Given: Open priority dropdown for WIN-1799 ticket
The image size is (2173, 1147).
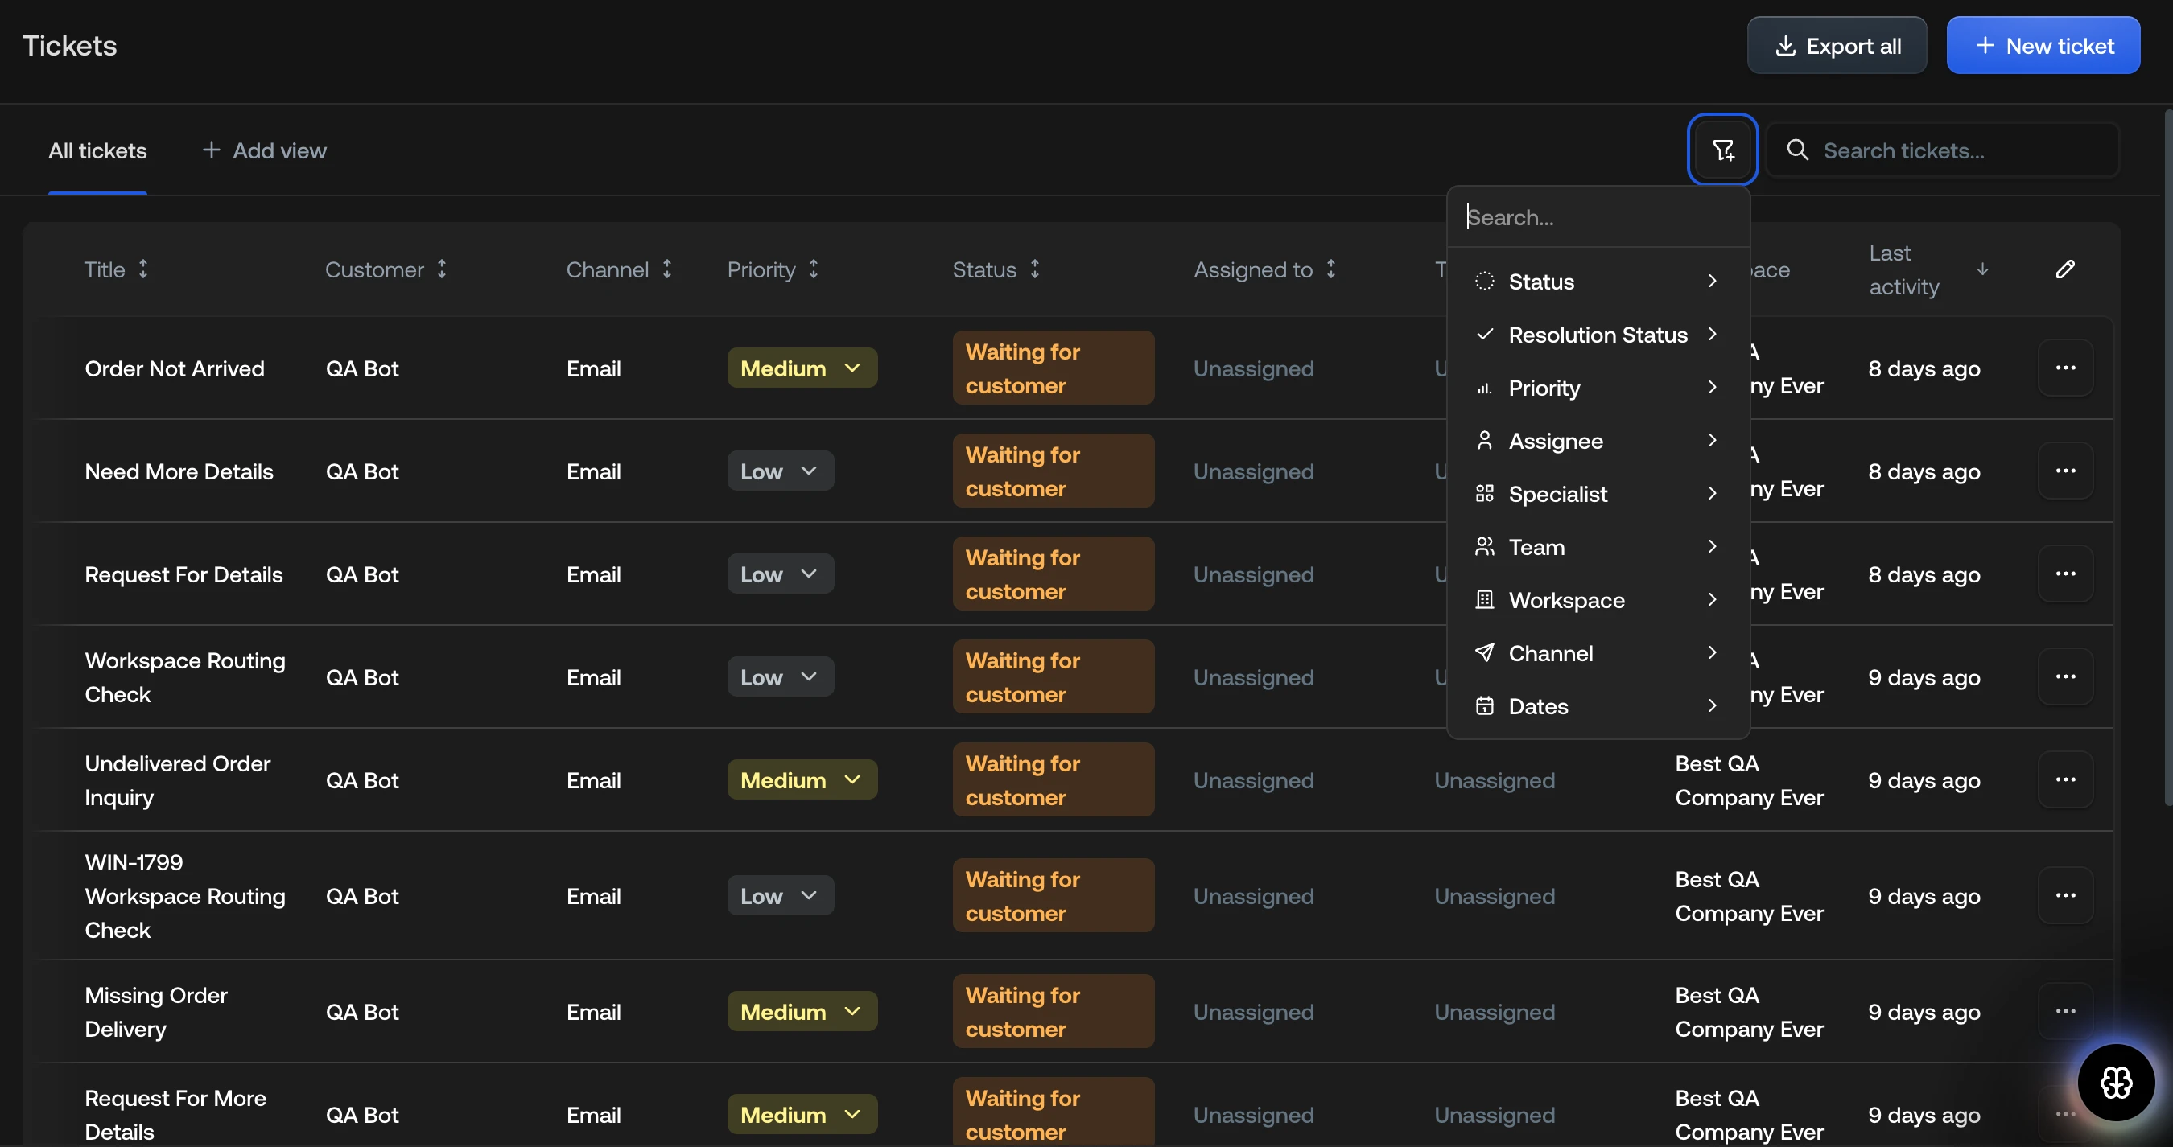Looking at the screenshot, I should pos(781,895).
